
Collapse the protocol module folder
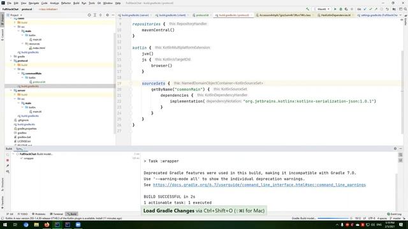pos(11,61)
